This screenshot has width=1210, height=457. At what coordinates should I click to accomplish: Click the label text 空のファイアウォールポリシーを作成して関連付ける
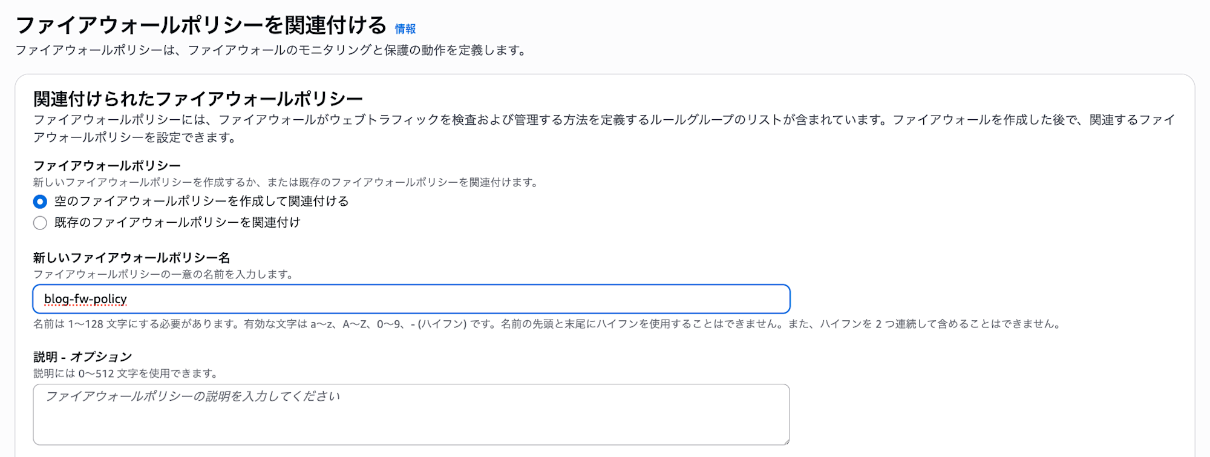(x=201, y=202)
